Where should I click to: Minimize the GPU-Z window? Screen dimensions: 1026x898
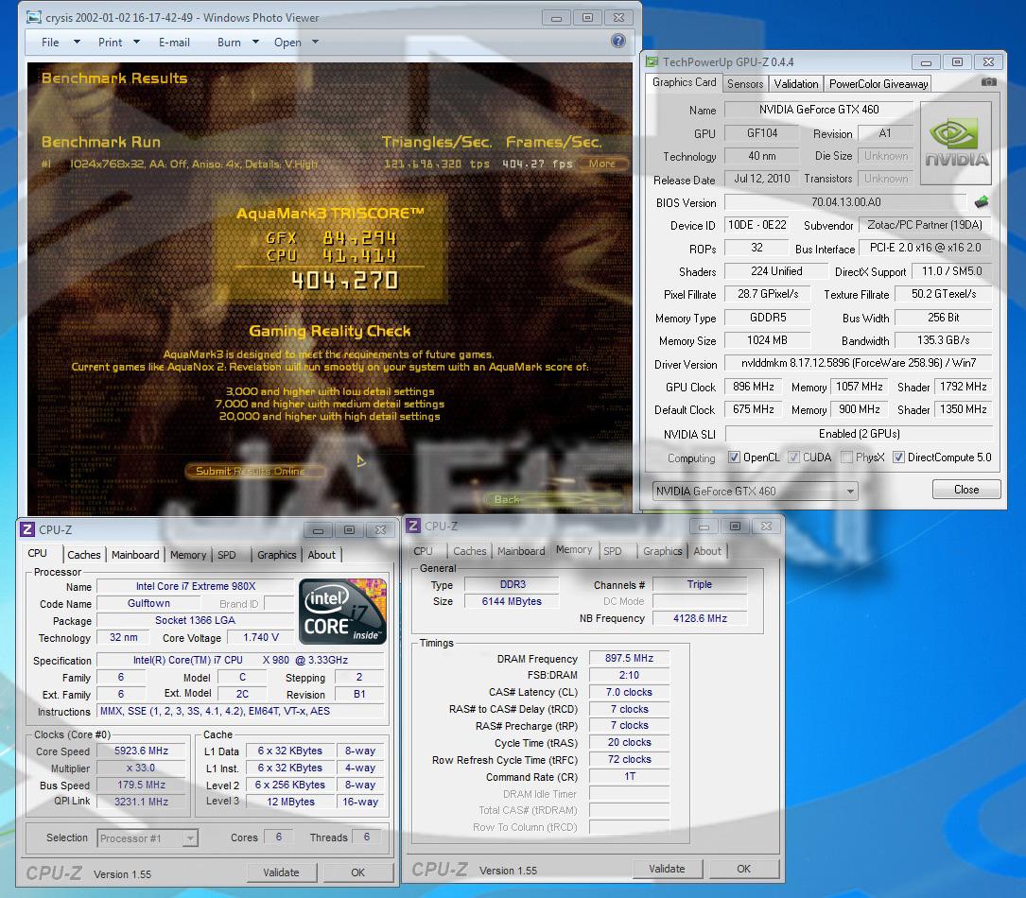(x=926, y=62)
